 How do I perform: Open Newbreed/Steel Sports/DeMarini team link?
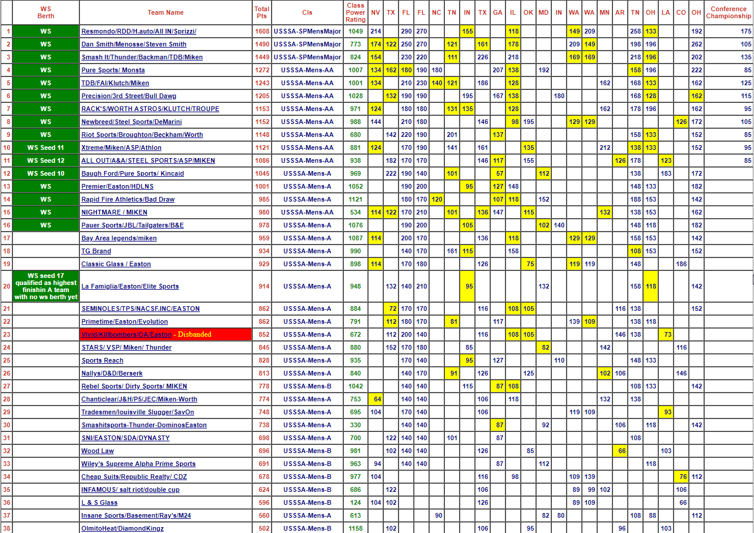click(132, 122)
